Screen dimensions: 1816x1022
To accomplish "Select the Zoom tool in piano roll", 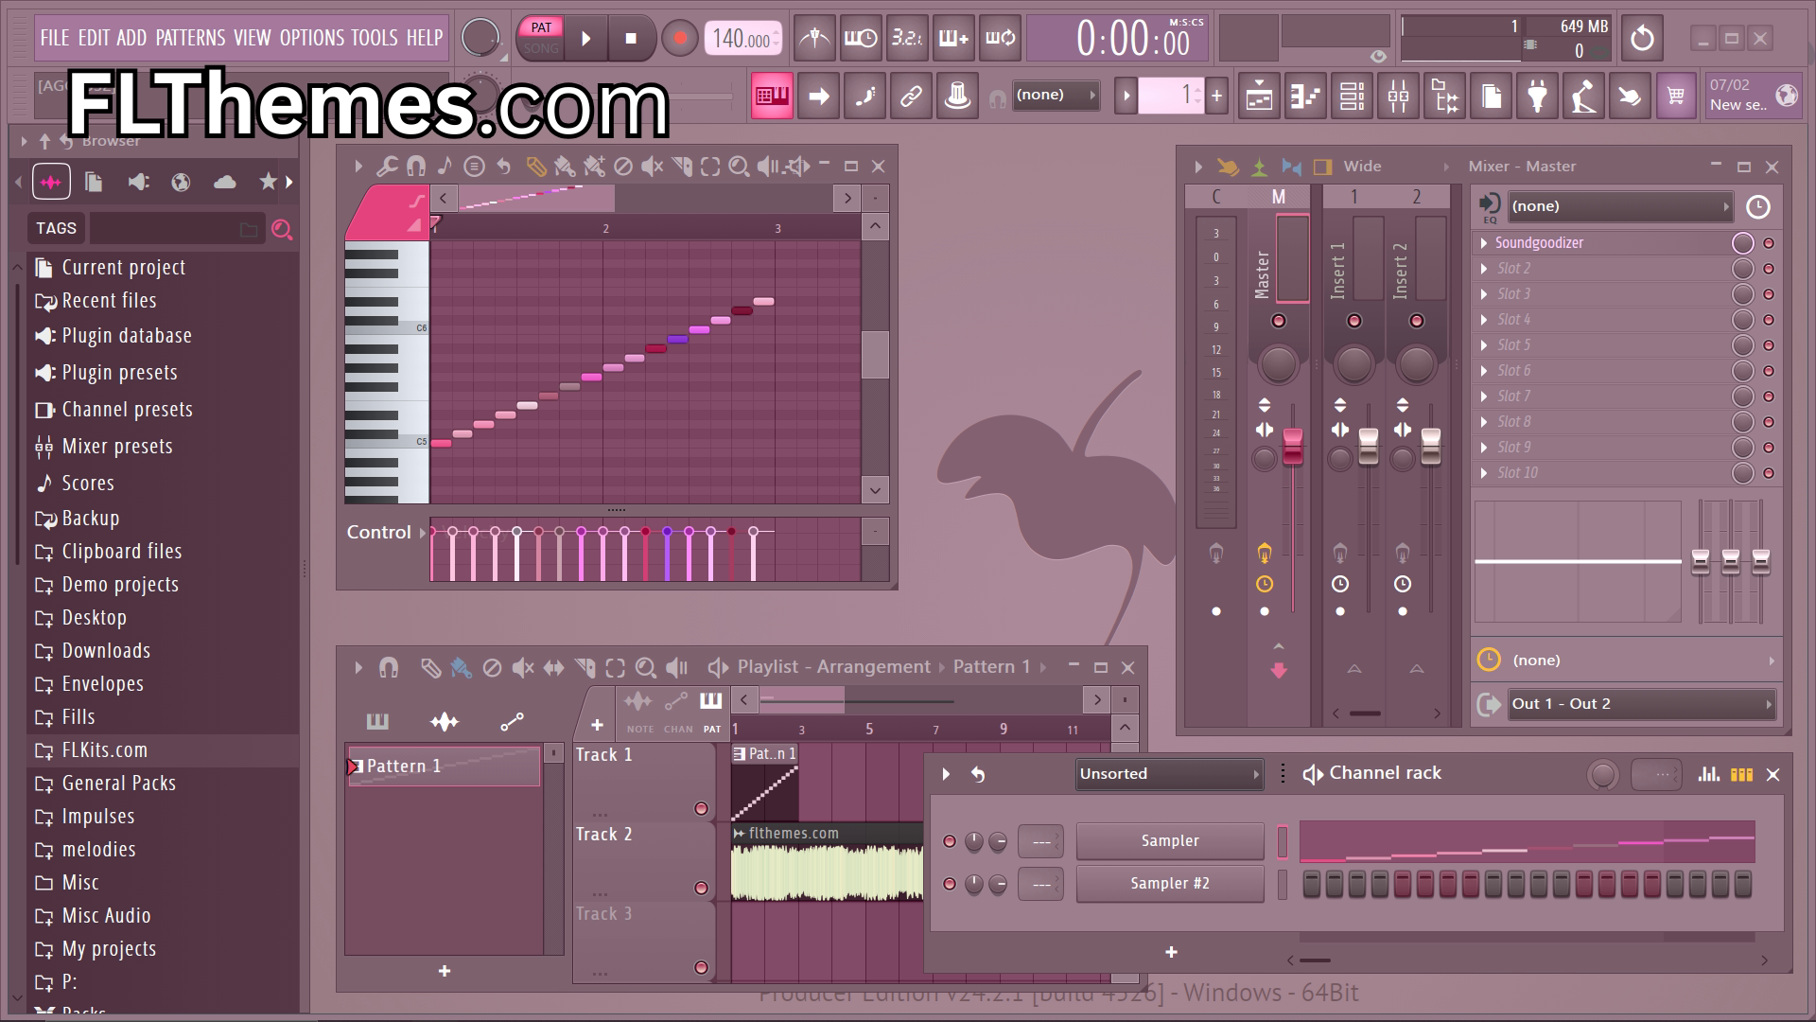I will (739, 167).
